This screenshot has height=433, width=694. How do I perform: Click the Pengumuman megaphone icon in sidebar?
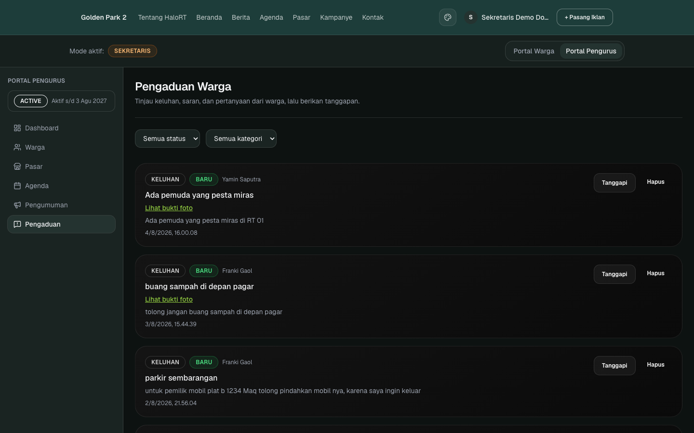tap(17, 205)
